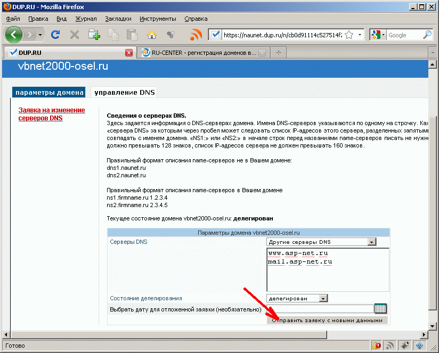Click the Firefox icon in title bar
The height and width of the screenshot is (353, 439).
(x=7, y=6)
